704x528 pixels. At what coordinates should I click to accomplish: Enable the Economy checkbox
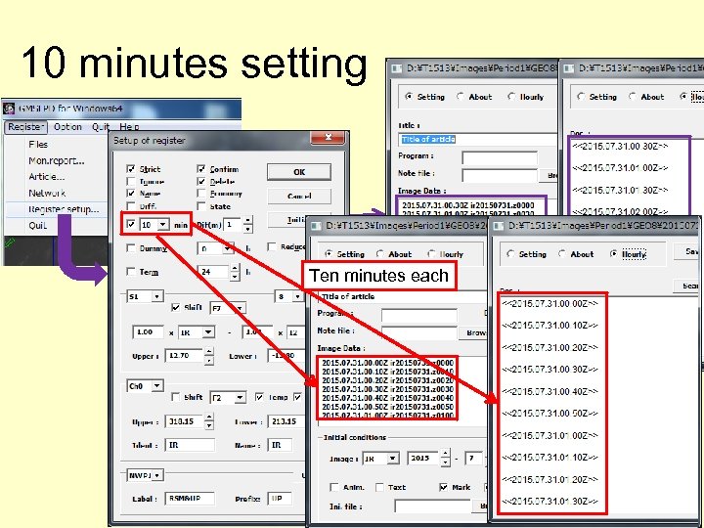coord(201,194)
